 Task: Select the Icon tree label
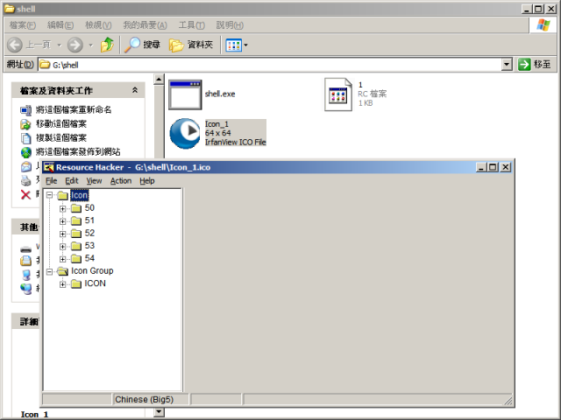(x=79, y=195)
